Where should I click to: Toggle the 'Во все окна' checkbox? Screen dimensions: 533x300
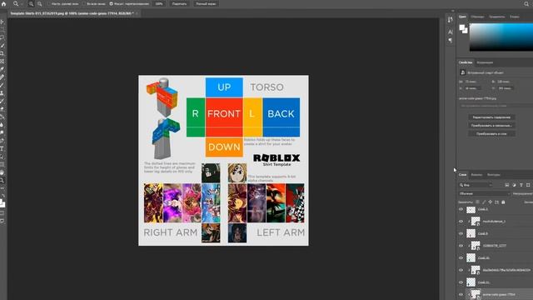point(85,3)
